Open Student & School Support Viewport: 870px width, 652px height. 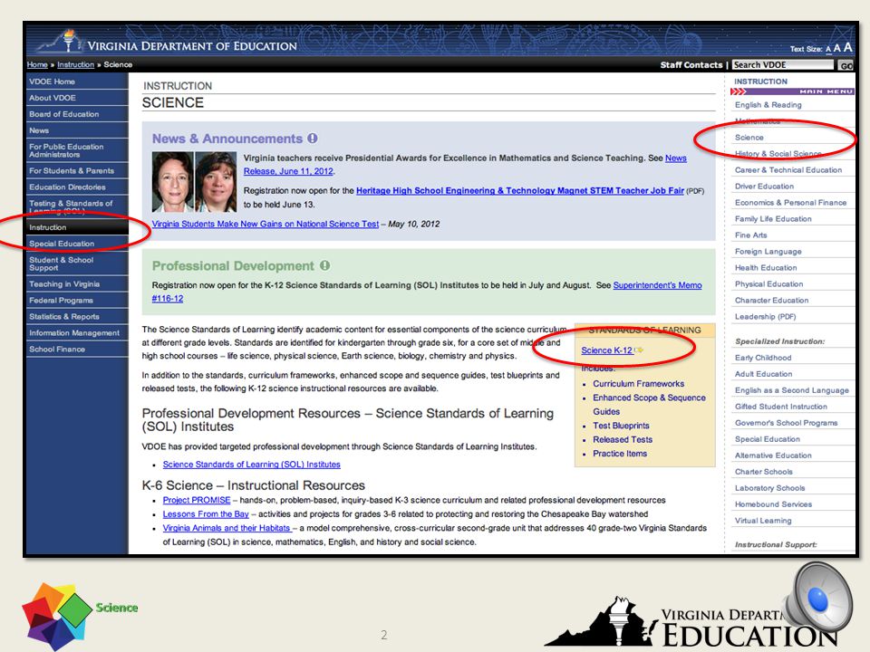77,264
